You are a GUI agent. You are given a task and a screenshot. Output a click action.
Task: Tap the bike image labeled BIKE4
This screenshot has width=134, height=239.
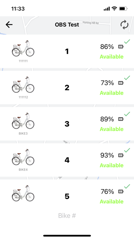coord(23,157)
